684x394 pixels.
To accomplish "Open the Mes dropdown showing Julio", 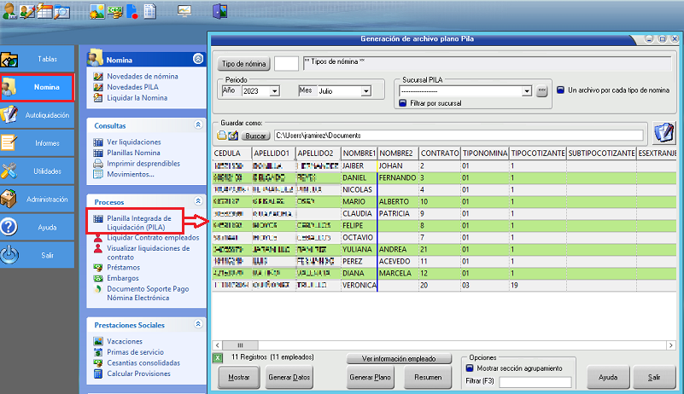I will pyautogui.click(x=365, y=90).
